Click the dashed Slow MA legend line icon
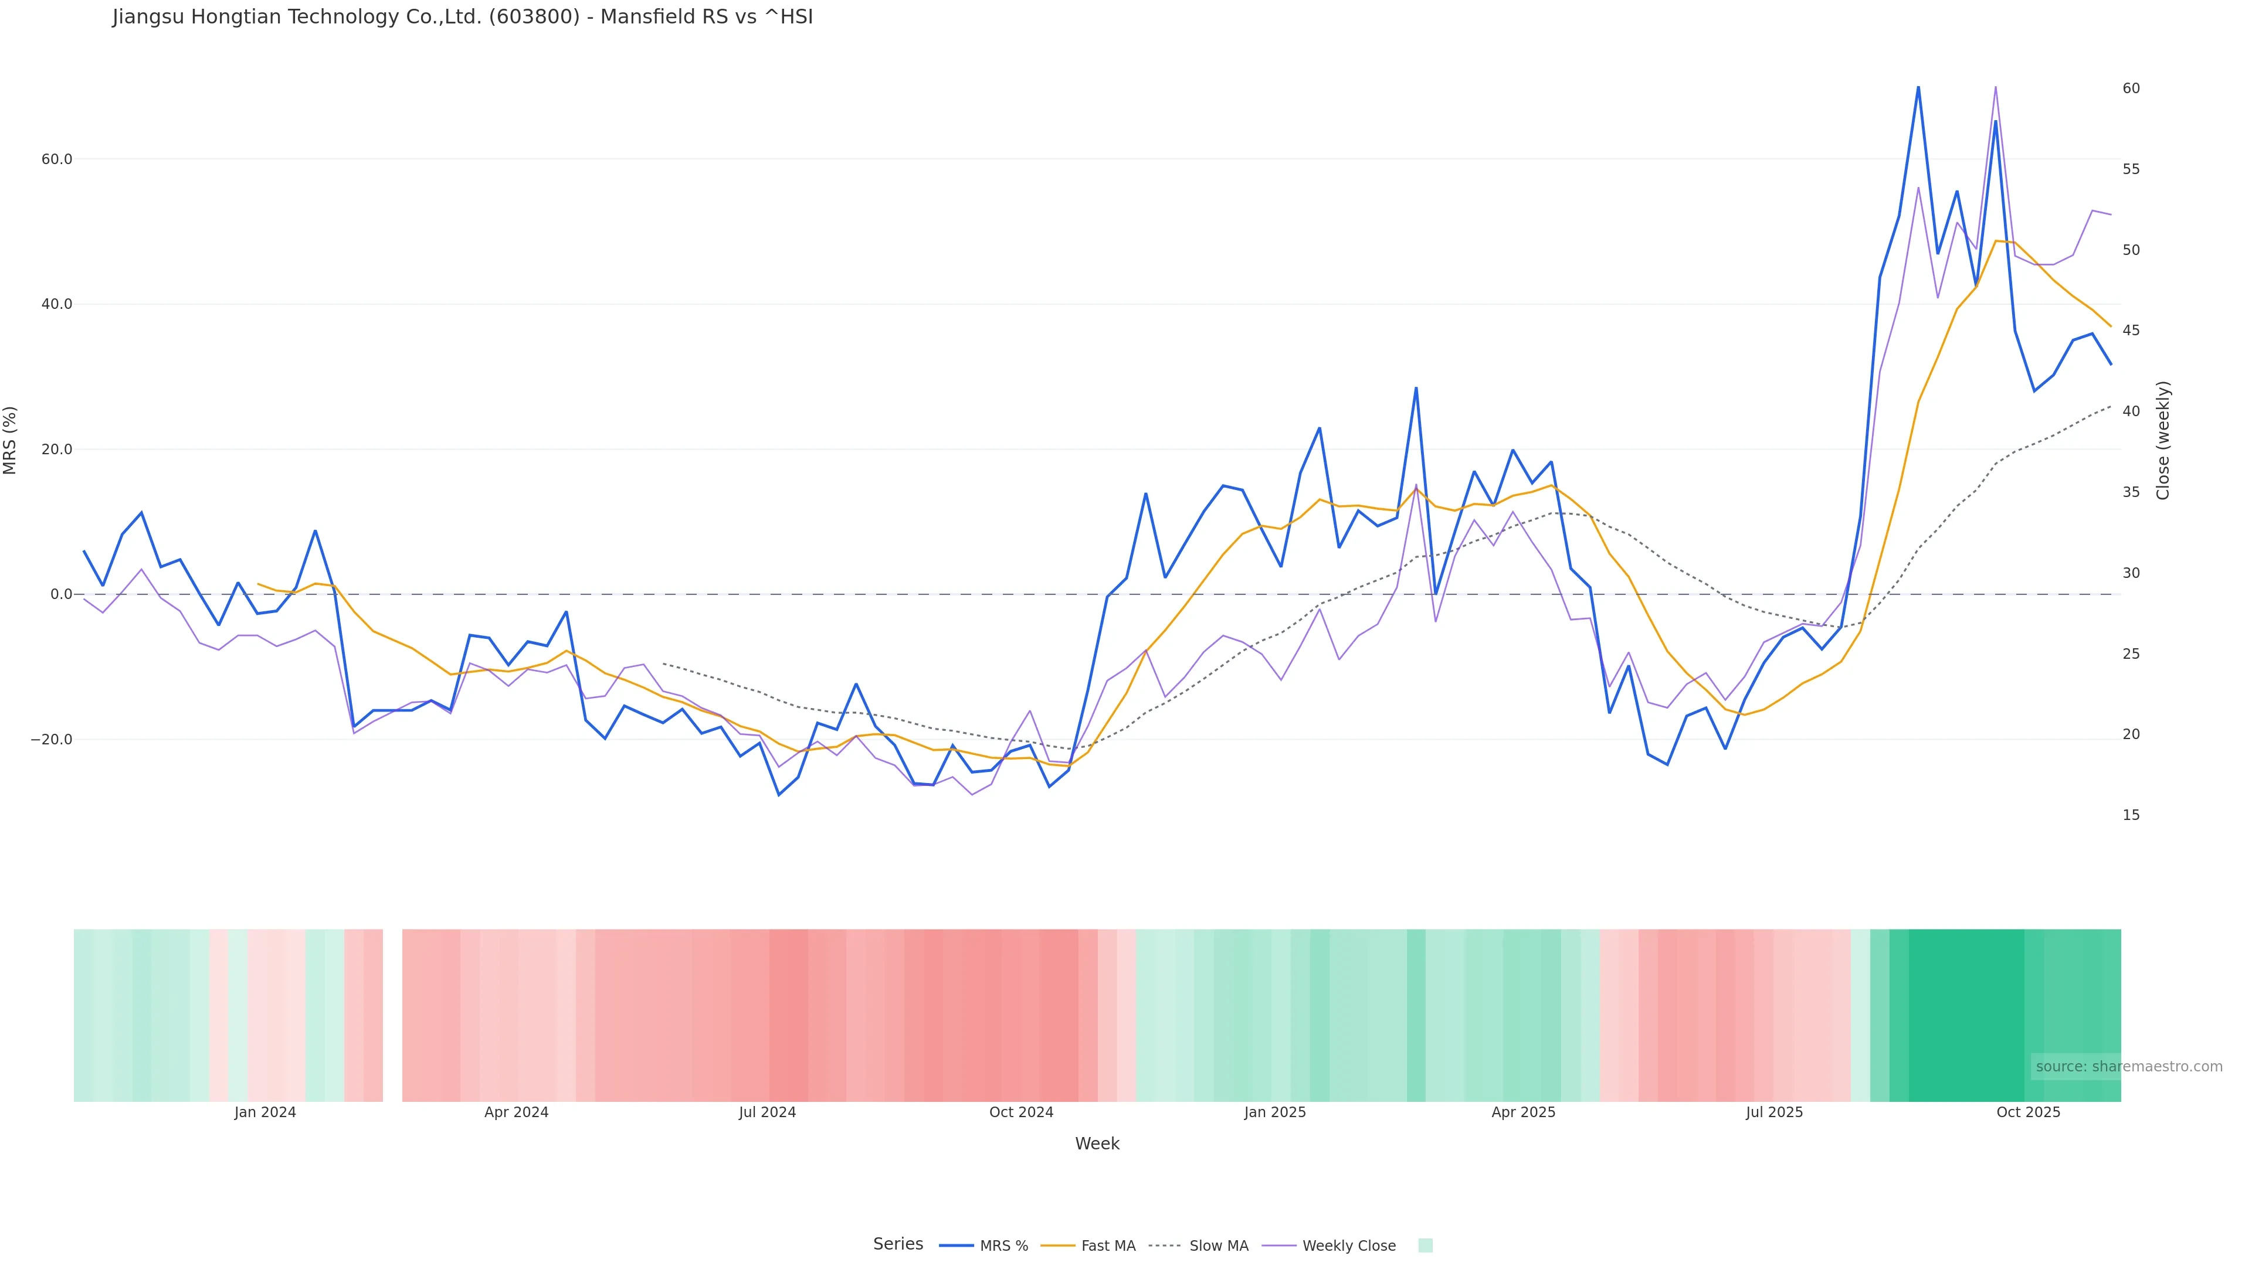Image resolution: width=2252 pixels, height=1266 pixels. (x=1165, y=1246)
